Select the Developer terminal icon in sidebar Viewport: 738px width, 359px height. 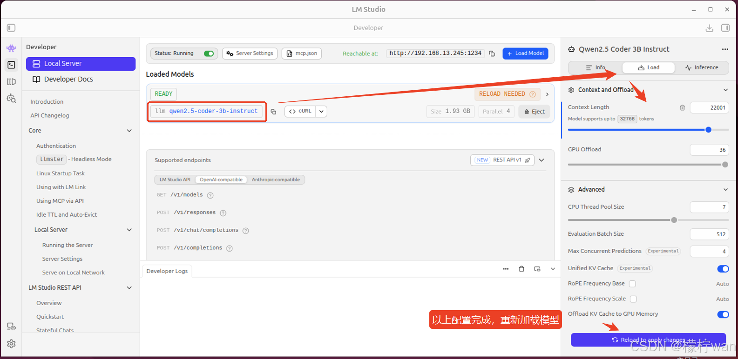pos(11,65)
